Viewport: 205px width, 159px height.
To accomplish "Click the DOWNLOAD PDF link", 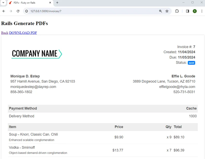I will 23,33.
